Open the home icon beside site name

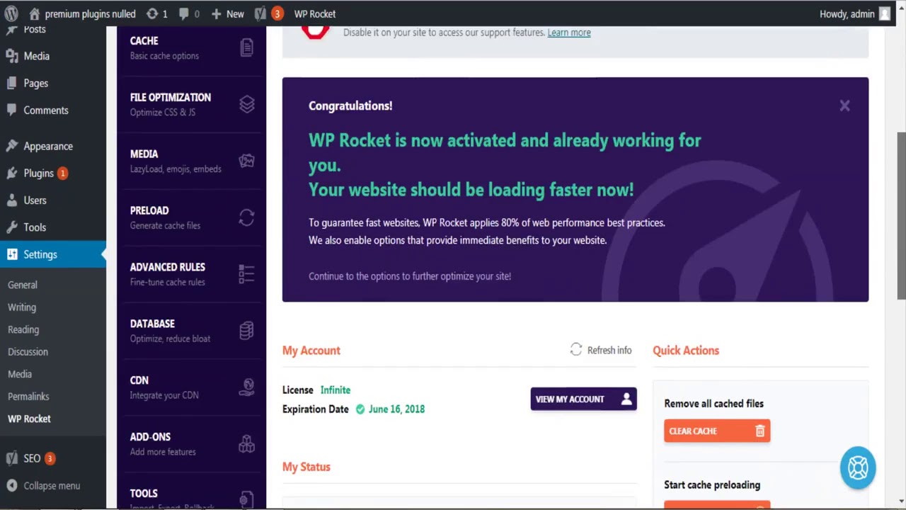tap(35, 13)
